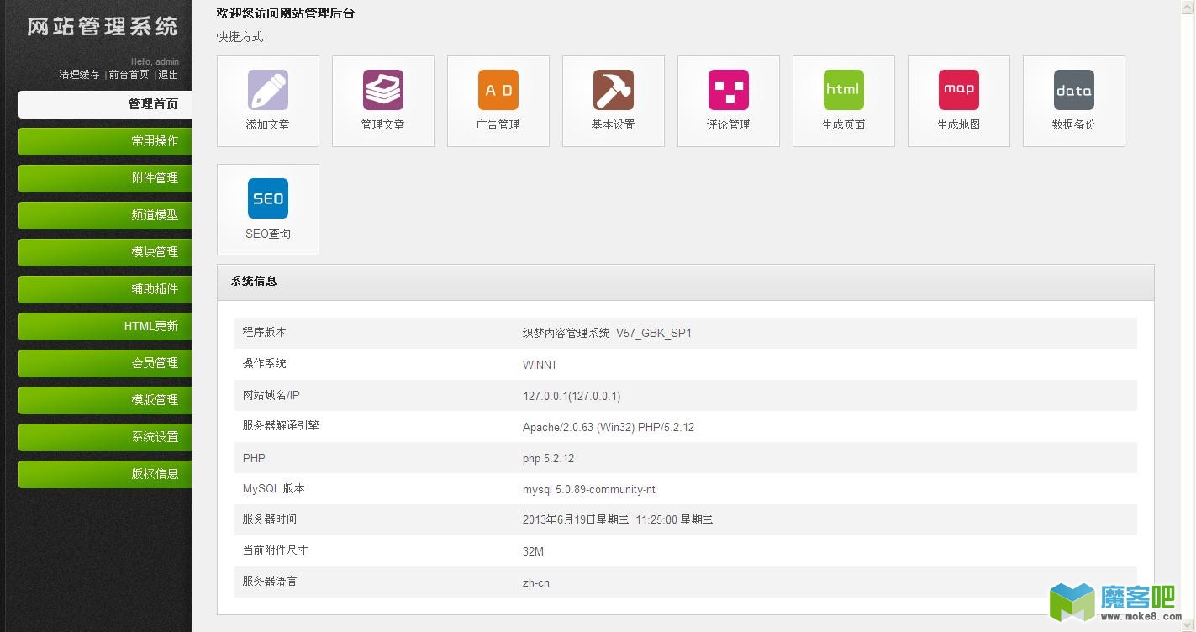
Task: Expand the 常用操作 sidebar menu
Action: [x=105, y=141]
